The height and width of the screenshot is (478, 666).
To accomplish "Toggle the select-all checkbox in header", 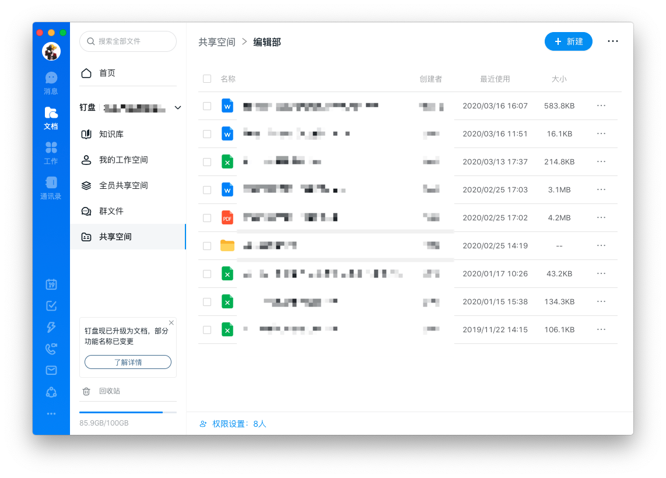I will 207,79.
